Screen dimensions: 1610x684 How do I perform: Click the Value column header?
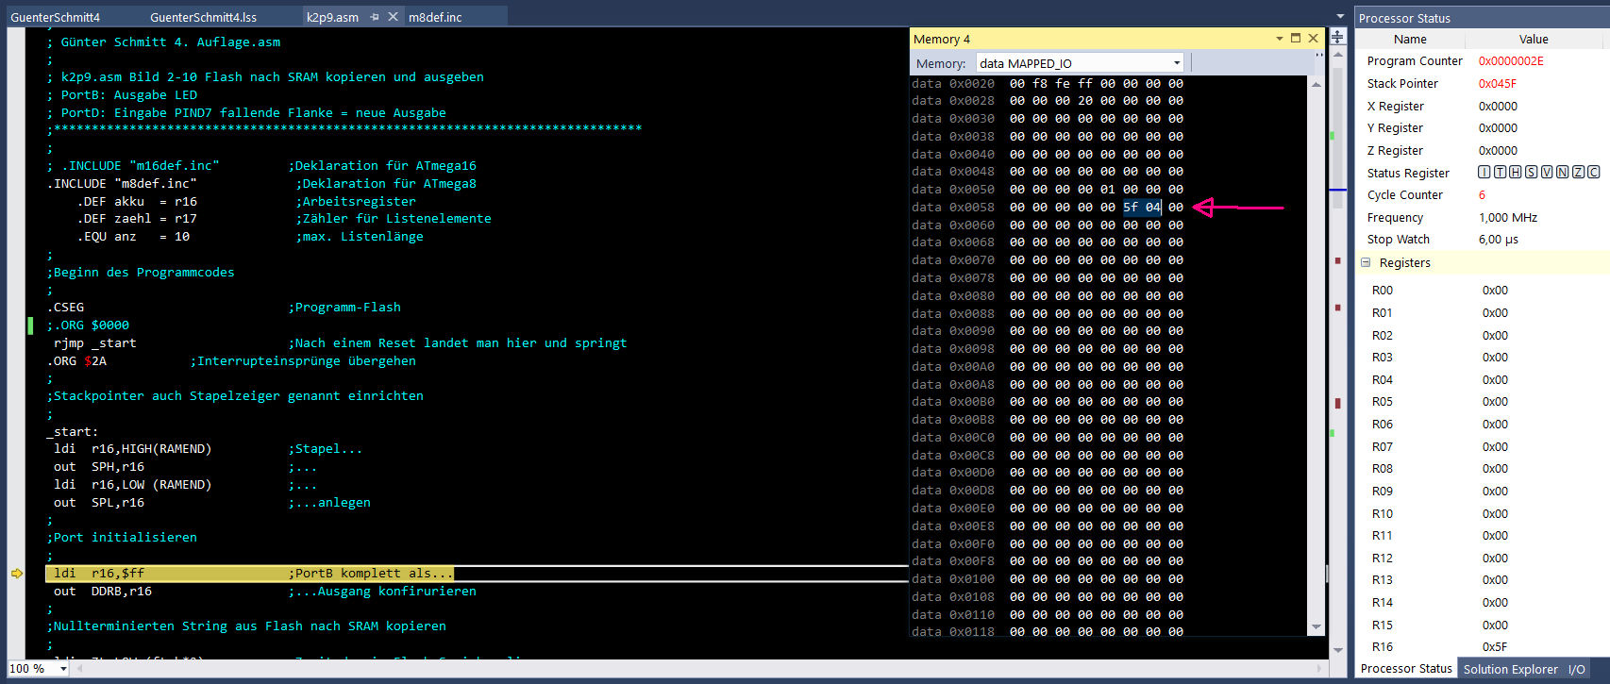click(x=1534, y=39)
